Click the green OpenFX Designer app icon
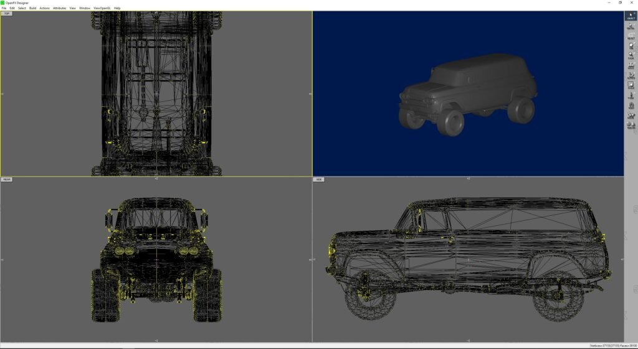638x349 pixels. click(2, 2)
